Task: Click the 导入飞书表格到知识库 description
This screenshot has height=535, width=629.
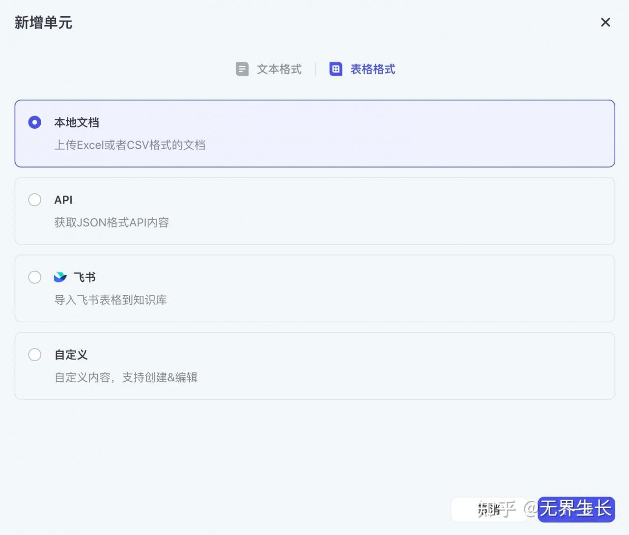Action: (x=111, y=300)
